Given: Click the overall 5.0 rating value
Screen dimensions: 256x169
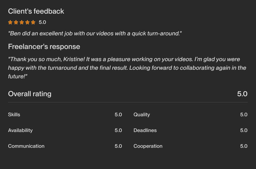Looking at the screenshot, I should [242, 94].
